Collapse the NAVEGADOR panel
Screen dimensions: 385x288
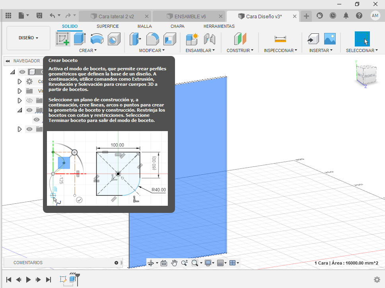pos(8,61)
